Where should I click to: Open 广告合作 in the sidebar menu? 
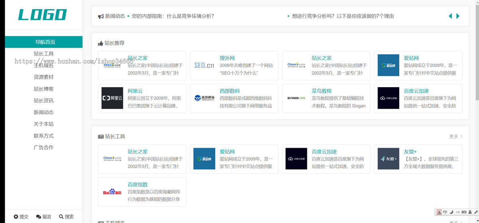pos(44,147)
